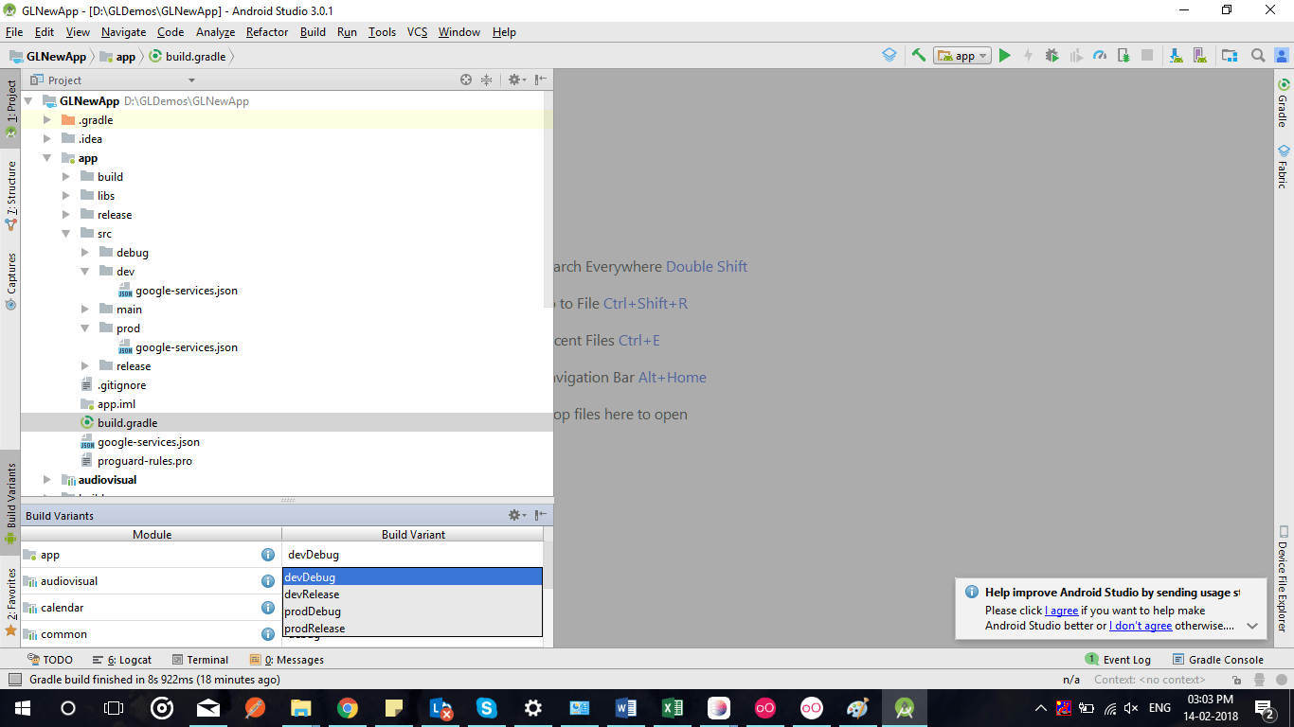This screenshot has height=727, width=1294.
Task: Expand the main folder arrow
Action: pyautogui.click(x=85, y=310)
